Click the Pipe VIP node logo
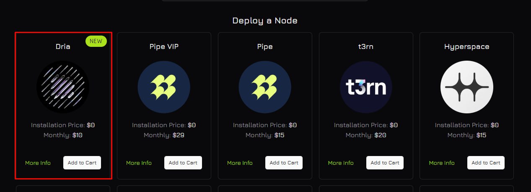 pos(164,87)
